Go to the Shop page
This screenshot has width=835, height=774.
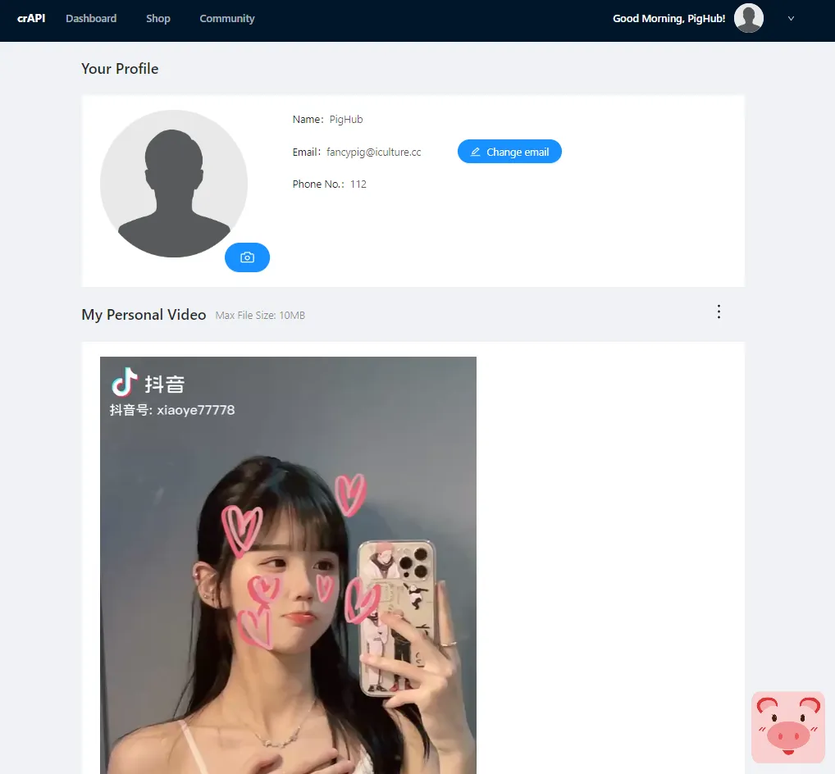158,19
